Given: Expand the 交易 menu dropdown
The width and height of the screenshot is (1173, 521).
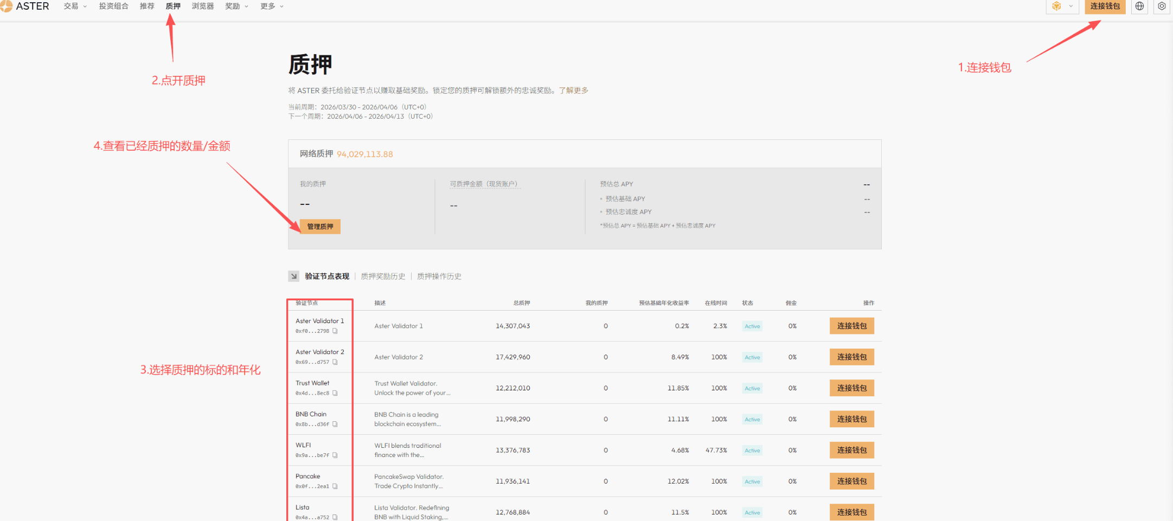Looking at the screenshot, I should click(x=75, y=7).
